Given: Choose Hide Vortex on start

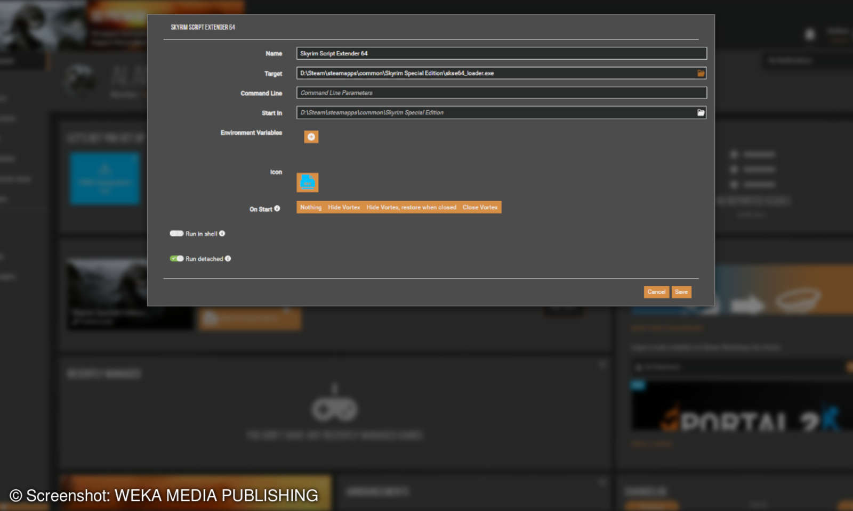Looking at the screenshot, I should [344, 207].
